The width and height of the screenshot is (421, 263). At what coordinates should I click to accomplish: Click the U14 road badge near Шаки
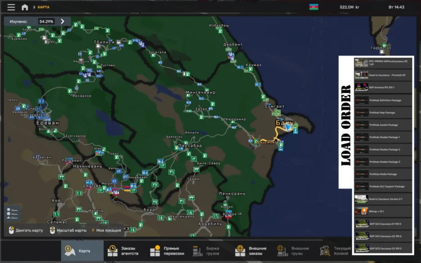pos(100,153)
